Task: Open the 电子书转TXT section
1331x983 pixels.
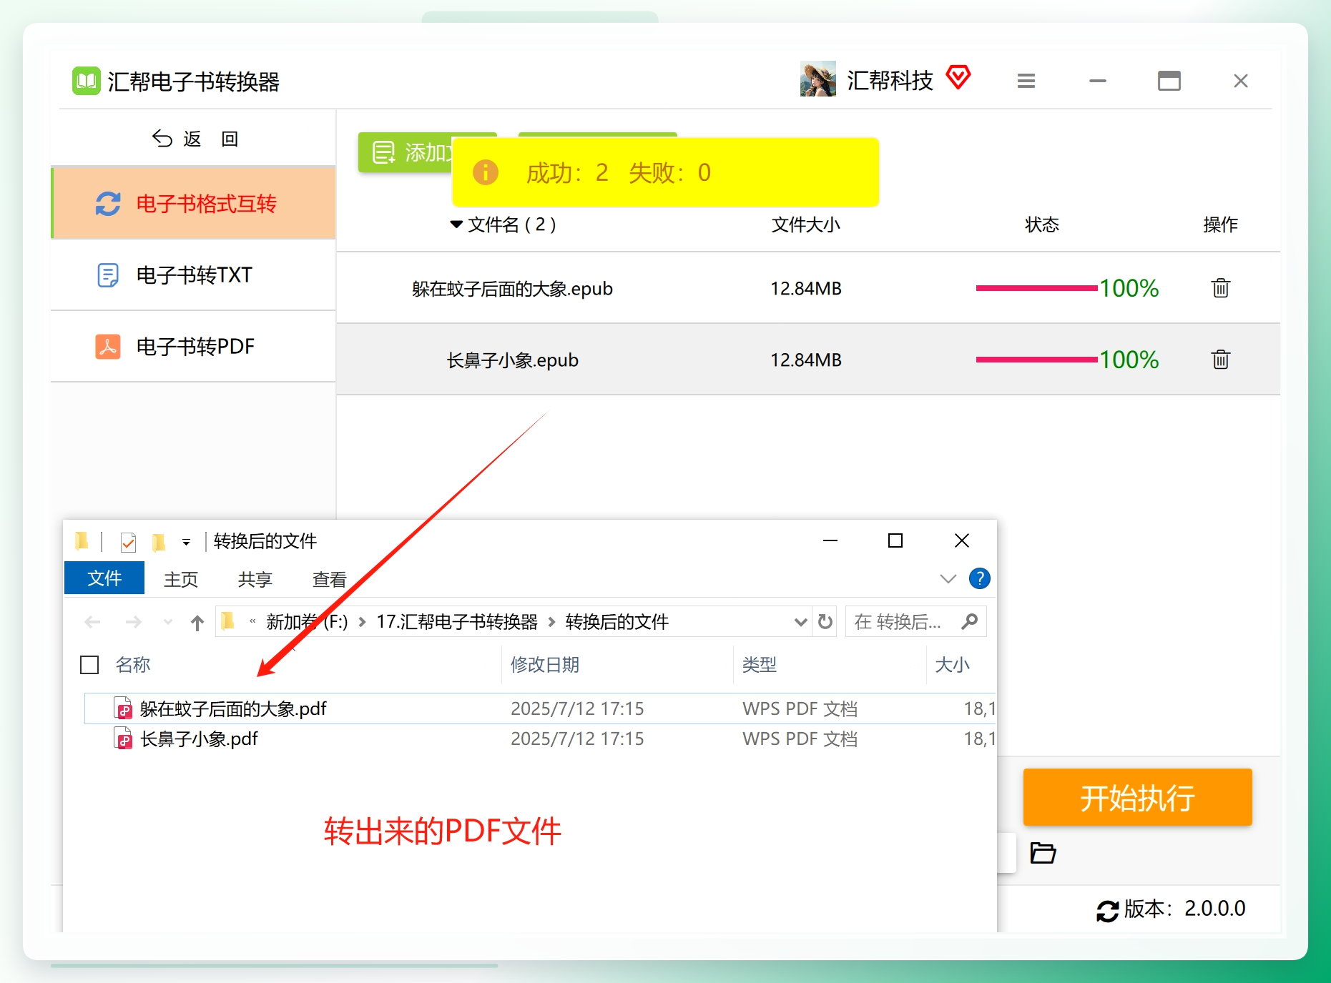Action: tap(194, 275)
